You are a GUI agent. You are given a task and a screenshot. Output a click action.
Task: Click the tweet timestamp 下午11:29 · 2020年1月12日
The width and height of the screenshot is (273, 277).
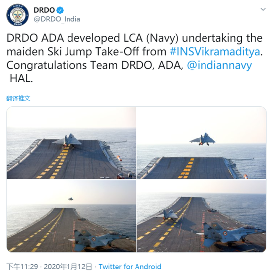[x=50, y=267]
